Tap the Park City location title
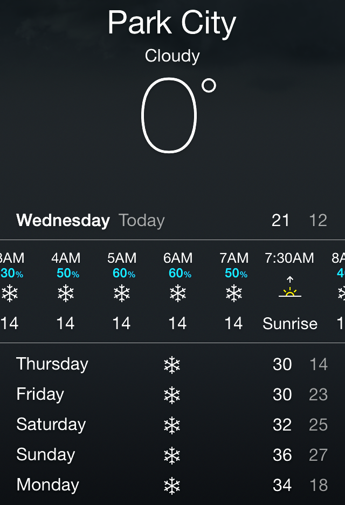Image resolution: width=345 pixels, height=505 pixels. coord(172,24)
